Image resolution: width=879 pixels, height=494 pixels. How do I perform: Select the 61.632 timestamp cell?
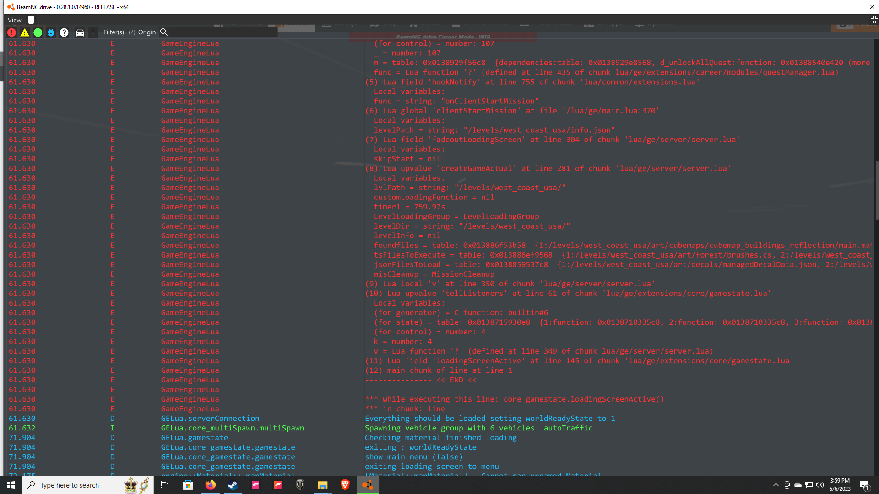[22, 428]
